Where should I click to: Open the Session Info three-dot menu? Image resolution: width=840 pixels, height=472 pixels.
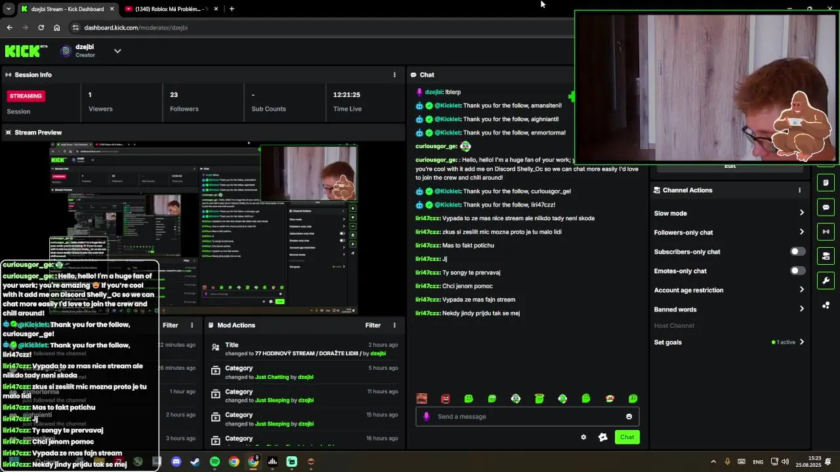click(394, 75)
